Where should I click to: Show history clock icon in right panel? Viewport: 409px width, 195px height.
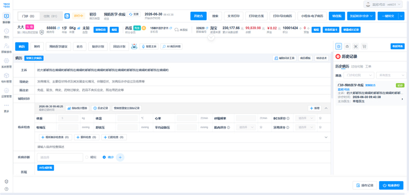pyautogui.click(x=338, y=46)
